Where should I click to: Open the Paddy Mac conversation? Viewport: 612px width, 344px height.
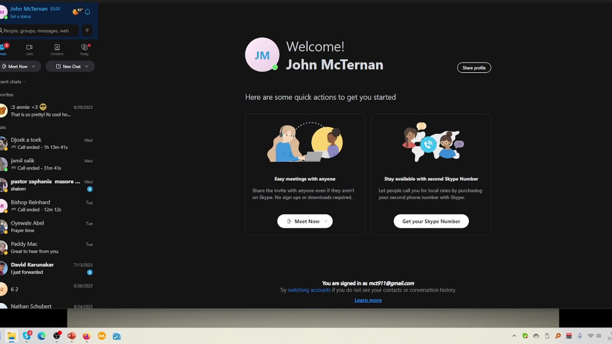tap(48, 247)
